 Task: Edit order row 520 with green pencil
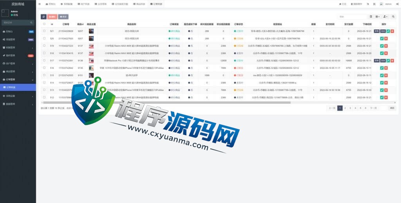tap(382, 38)
